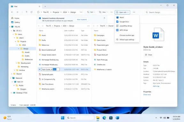Open the left pane breadcrumb ellipsis menu

(88, 26)
